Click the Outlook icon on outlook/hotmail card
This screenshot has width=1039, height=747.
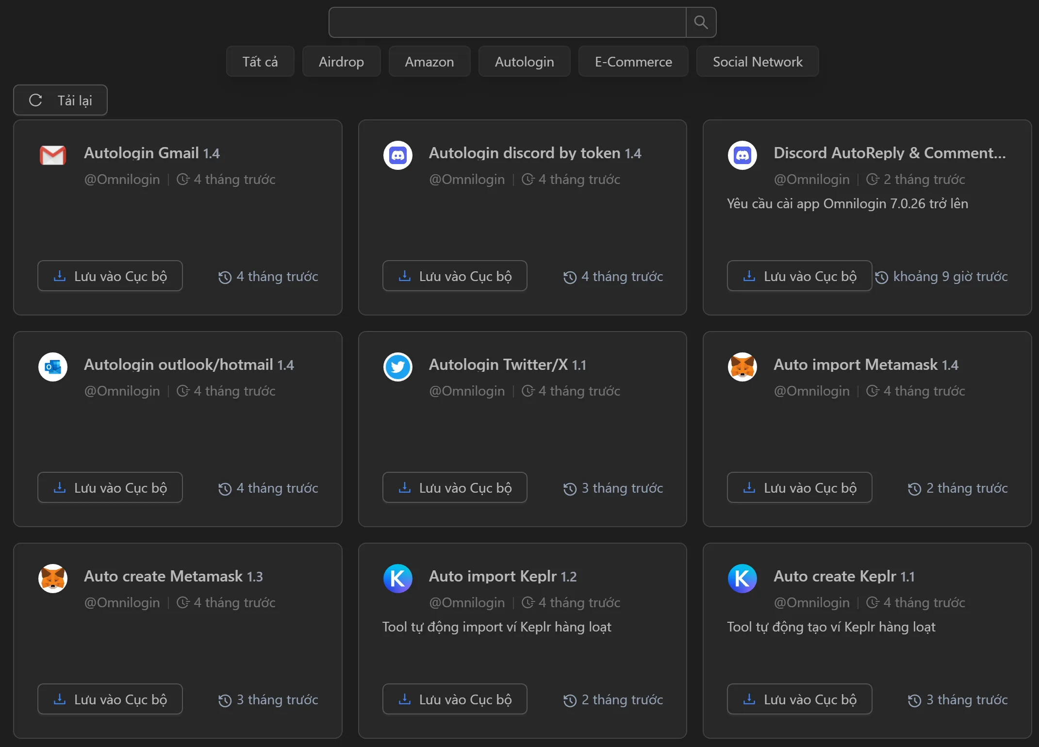(53, 367)
